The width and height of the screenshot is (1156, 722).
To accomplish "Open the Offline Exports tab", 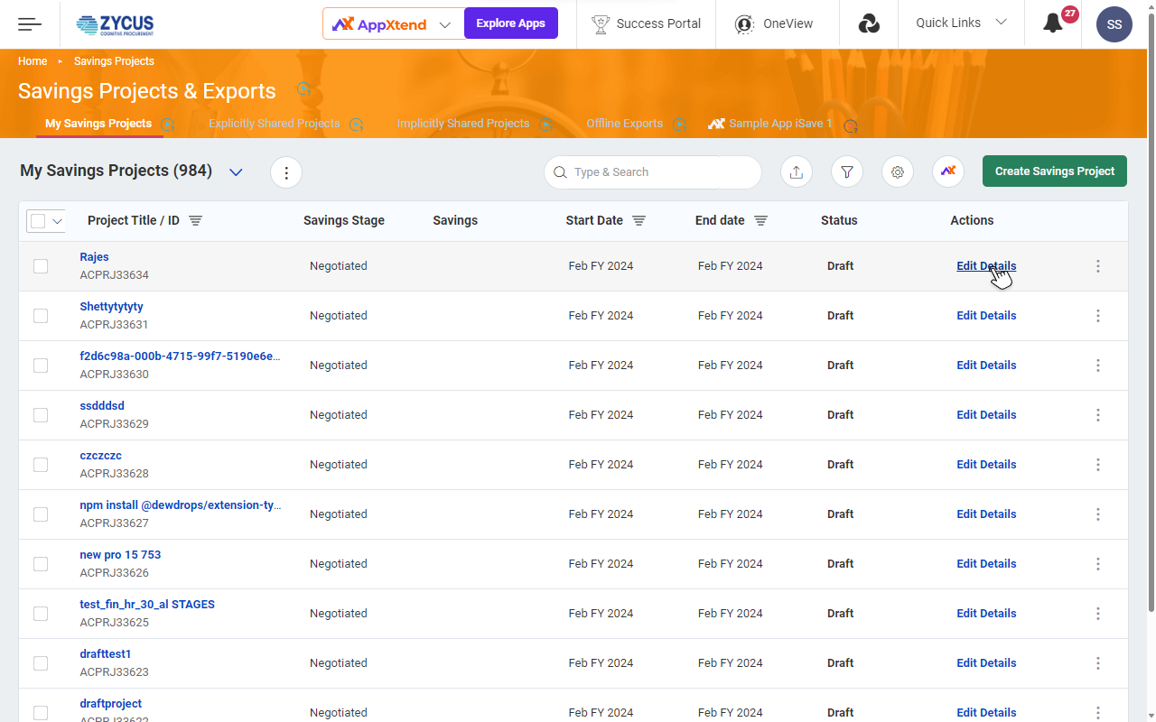I will pyautogui.click(x=625, y=124).
